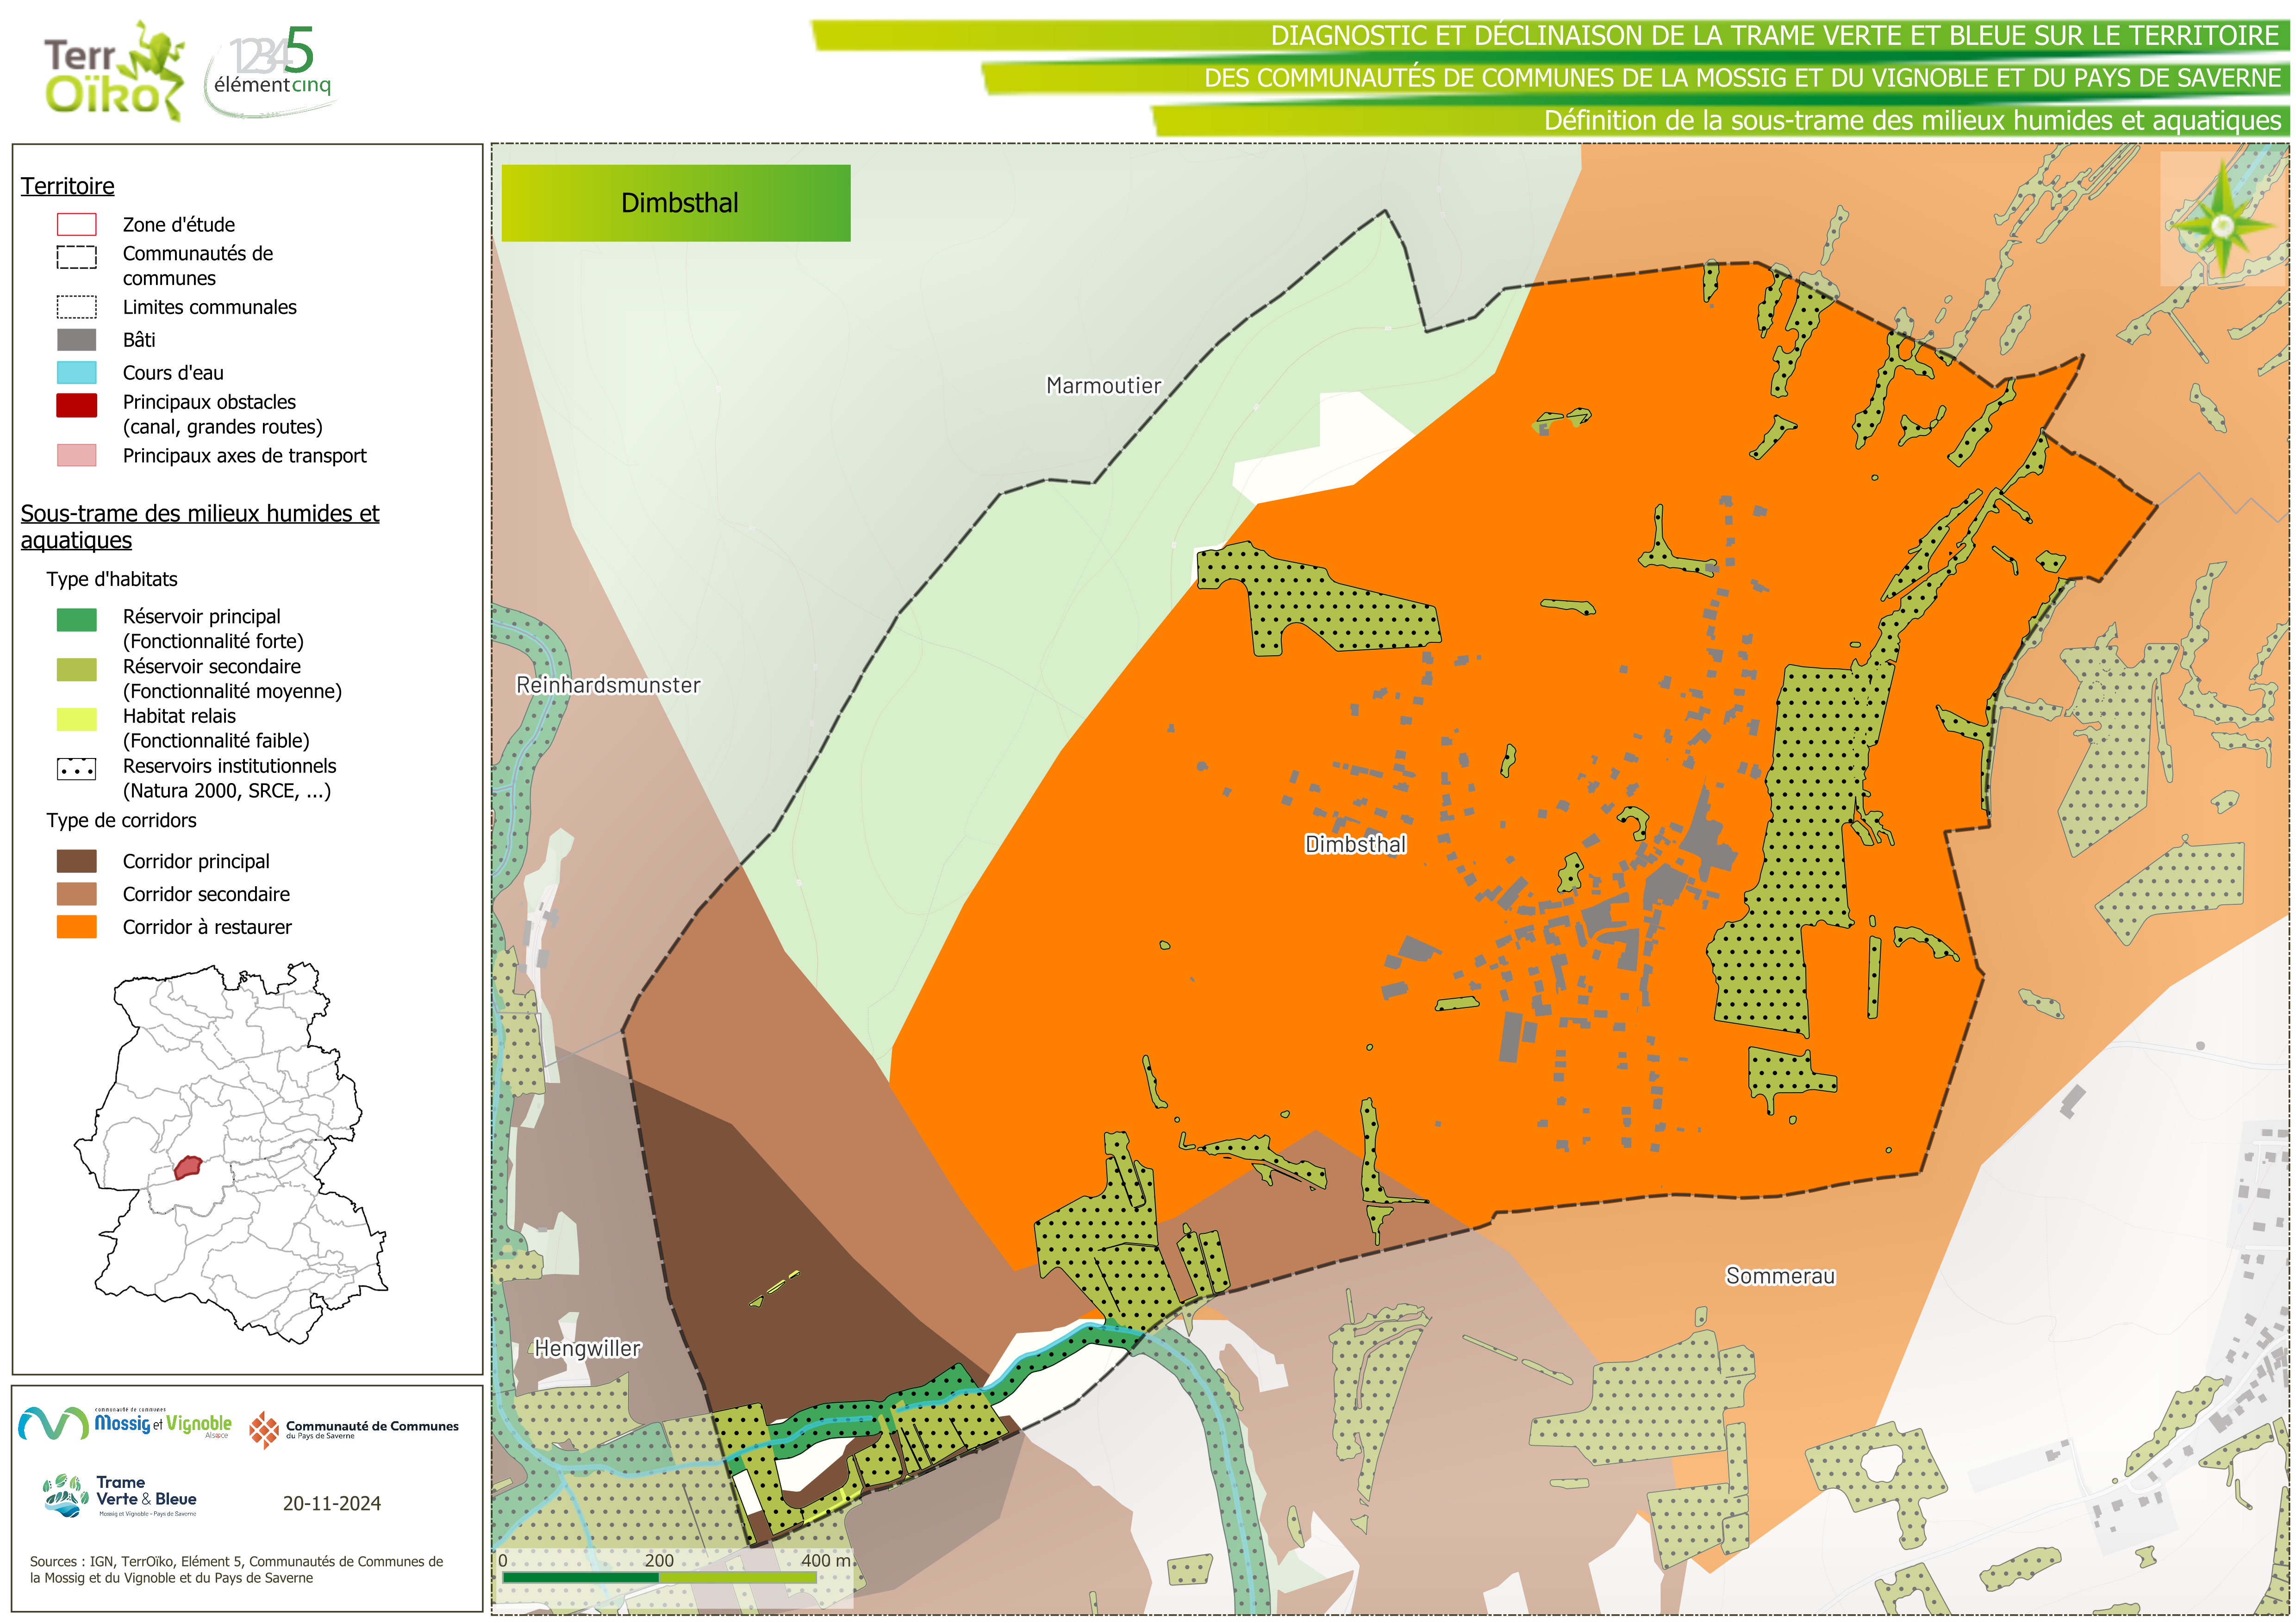Click the Zone d'étude red outline symbol
The height and width of the screenshot is (1623, 2296).
77,224
